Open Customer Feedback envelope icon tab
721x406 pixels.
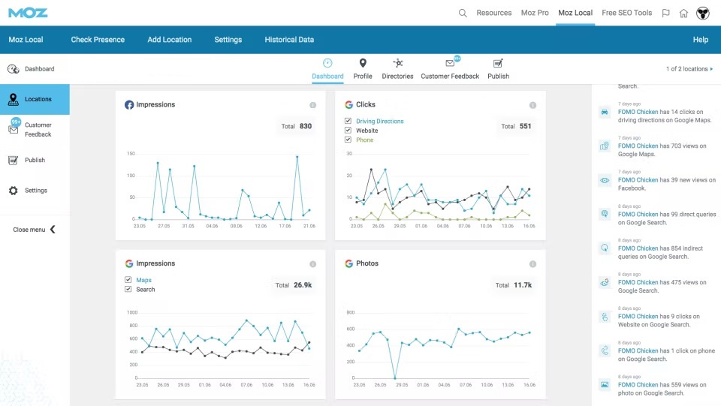[x=450, y=64]
